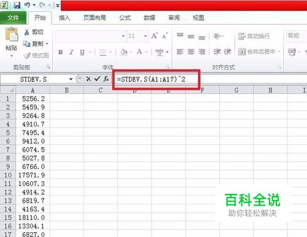Open the font name dropdown arrow
Viewport: 307px width, 237px height.
point(123,36)
